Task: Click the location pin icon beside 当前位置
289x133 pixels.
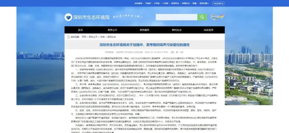Action: 68,37
